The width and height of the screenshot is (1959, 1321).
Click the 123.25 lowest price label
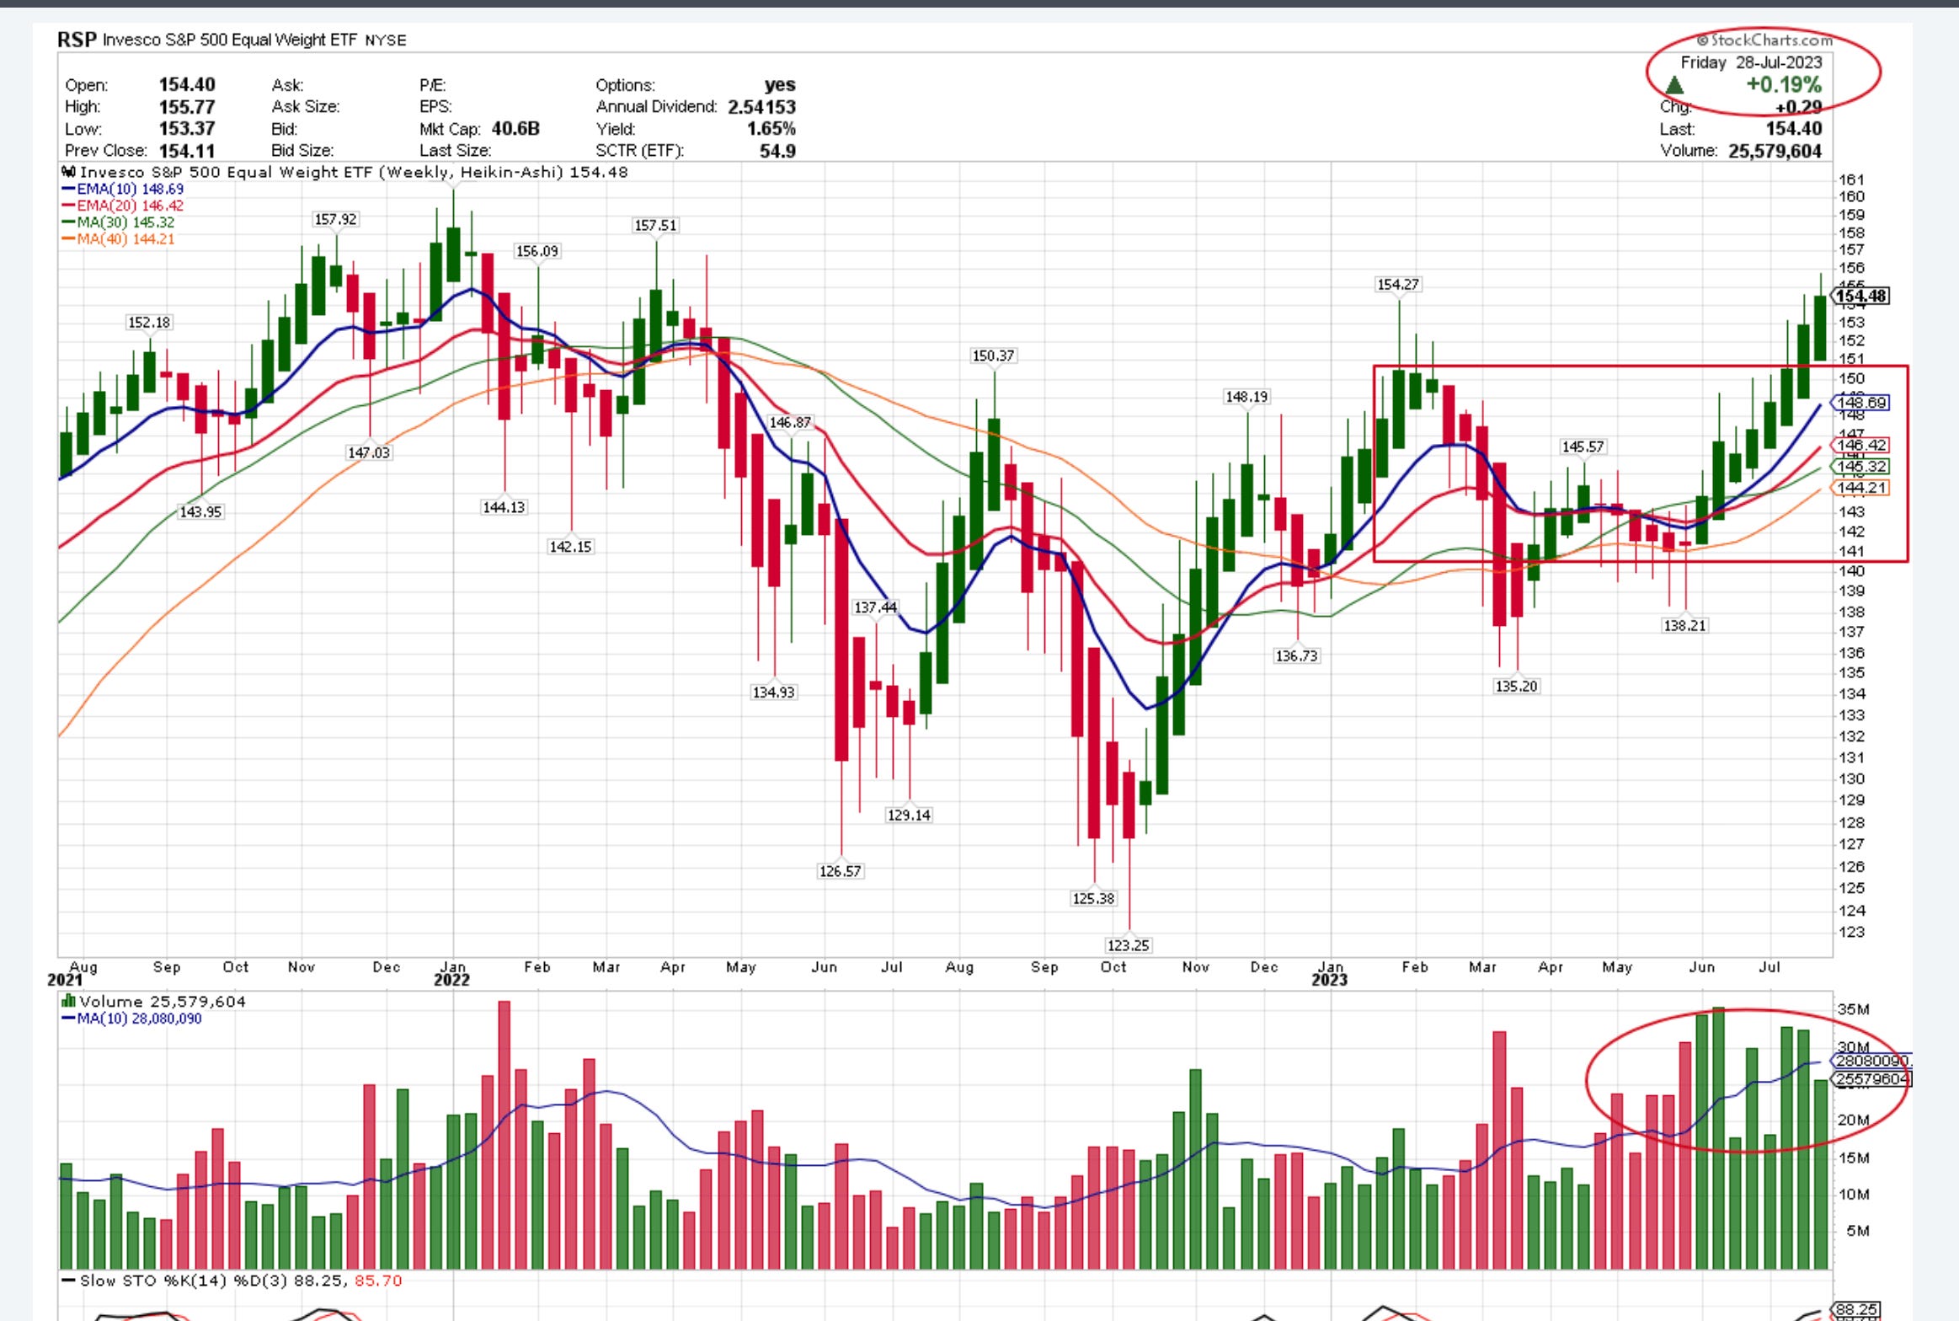(x=1128, y=945)
